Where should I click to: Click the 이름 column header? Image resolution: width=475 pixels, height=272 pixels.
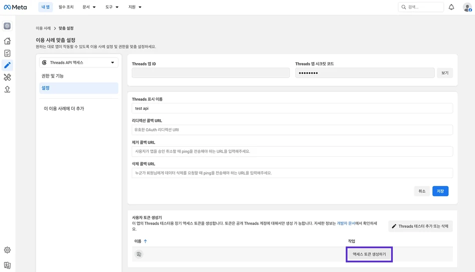point(138,241)
